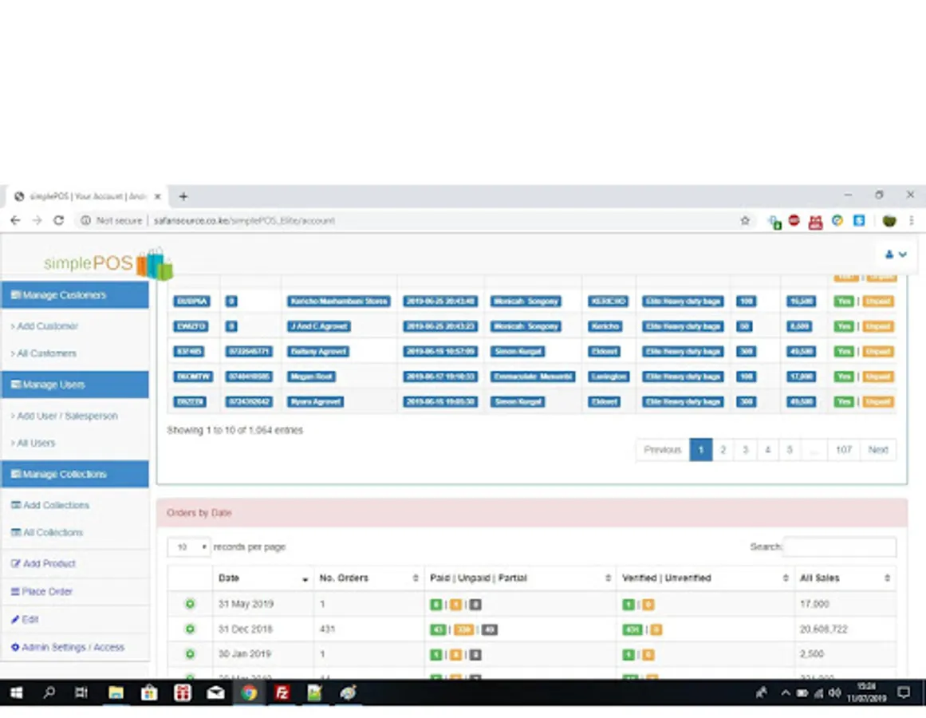The width and height of the screenshot is (926, 718).
Task: Show hidden system tray icons
Action: click(786, 693)
